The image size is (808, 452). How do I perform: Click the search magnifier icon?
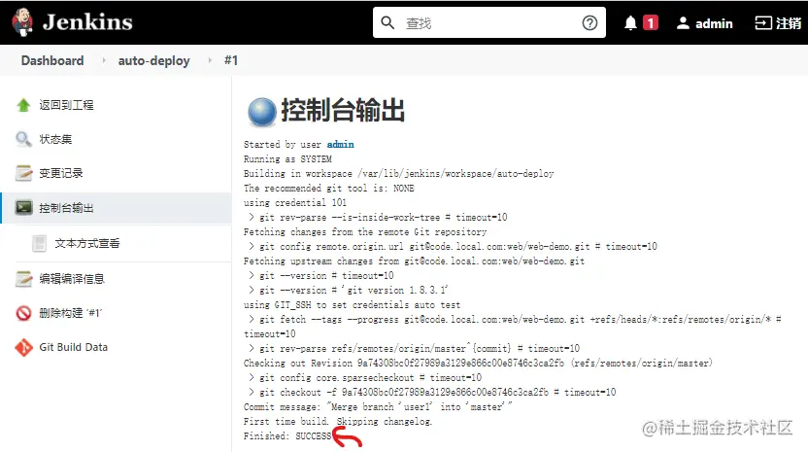[x=387, y=22]
